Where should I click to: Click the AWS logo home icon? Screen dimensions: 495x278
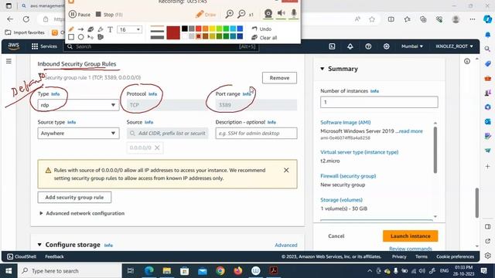coord(14,46)
